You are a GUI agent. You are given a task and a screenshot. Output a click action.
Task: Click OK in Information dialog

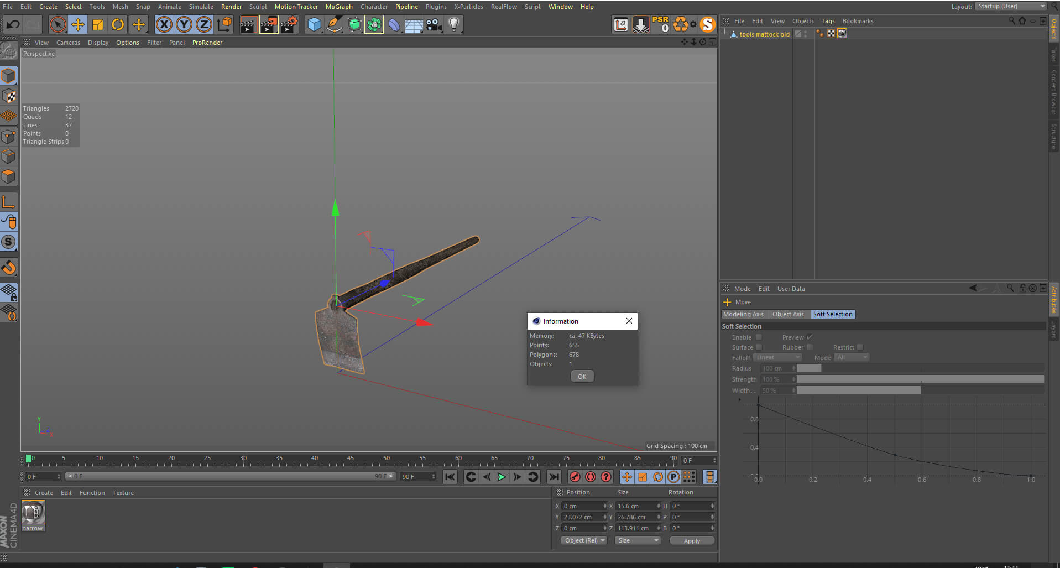(x=582, y=376)
